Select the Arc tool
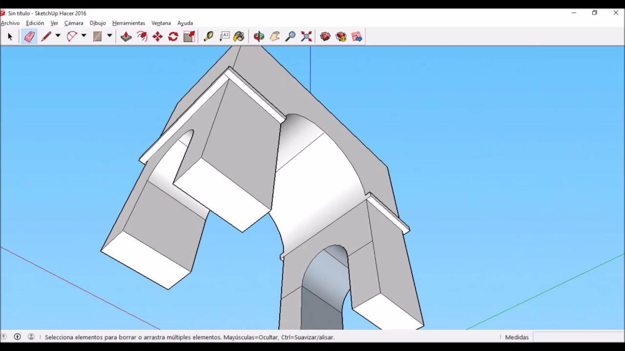 (x=72, y=37)
